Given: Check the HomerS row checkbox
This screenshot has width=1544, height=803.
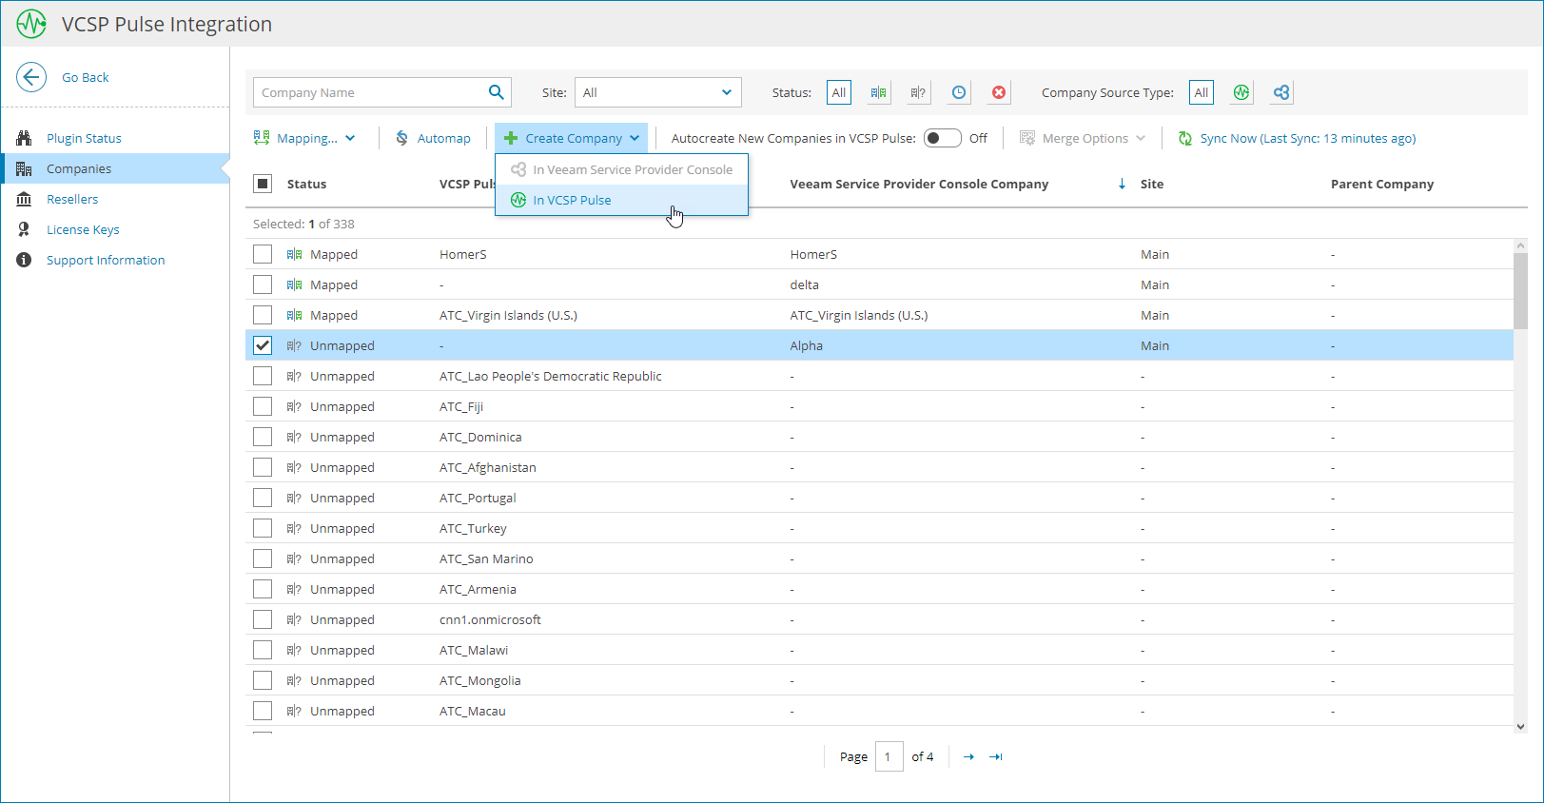Looking at the screenshot, I should [x=263, y=254].
